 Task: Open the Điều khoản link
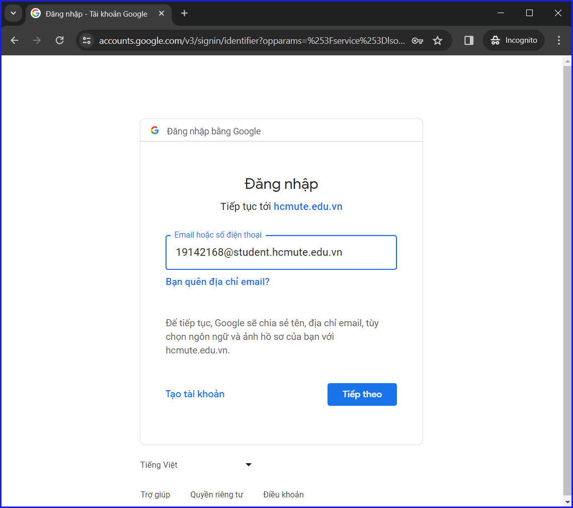[283, 494]
